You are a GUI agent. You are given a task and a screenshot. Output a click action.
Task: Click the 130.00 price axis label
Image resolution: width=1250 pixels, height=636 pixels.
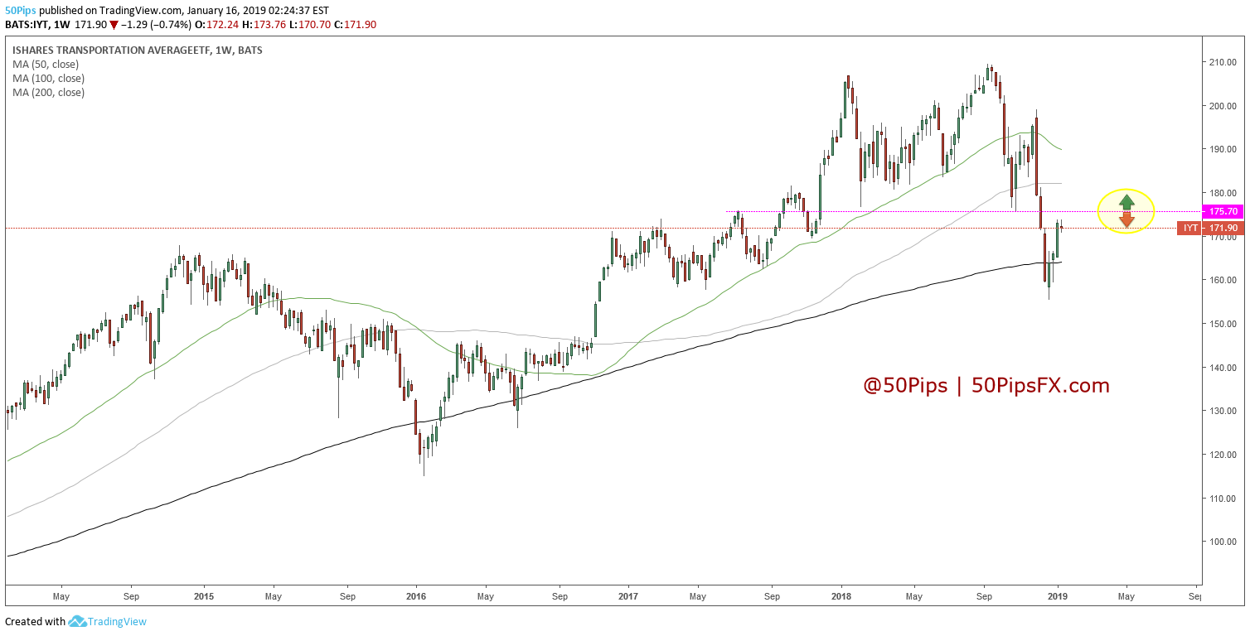tap(1223, 411)
